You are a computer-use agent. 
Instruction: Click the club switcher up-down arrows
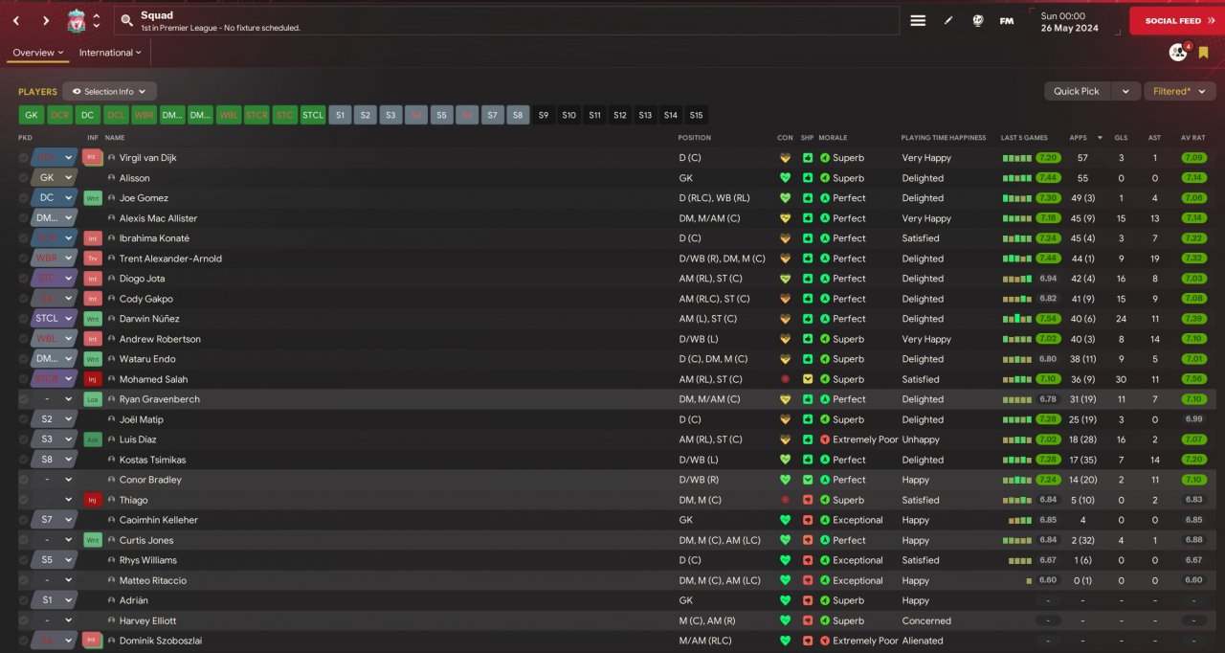(x=96, y=20)
